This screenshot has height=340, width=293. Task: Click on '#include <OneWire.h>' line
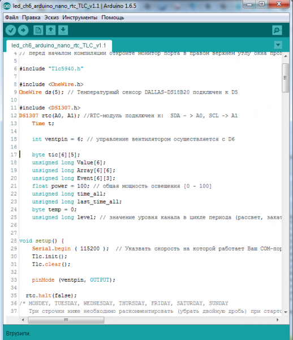[51, 84]
